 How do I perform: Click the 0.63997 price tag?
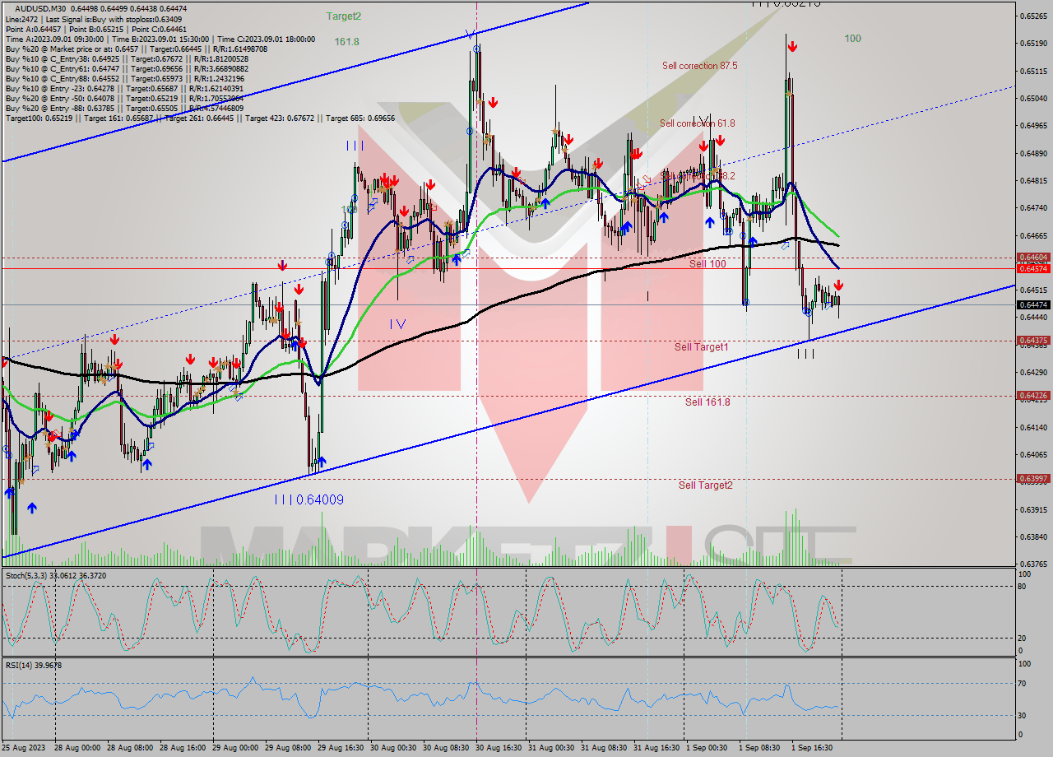tap(1033, 479)
